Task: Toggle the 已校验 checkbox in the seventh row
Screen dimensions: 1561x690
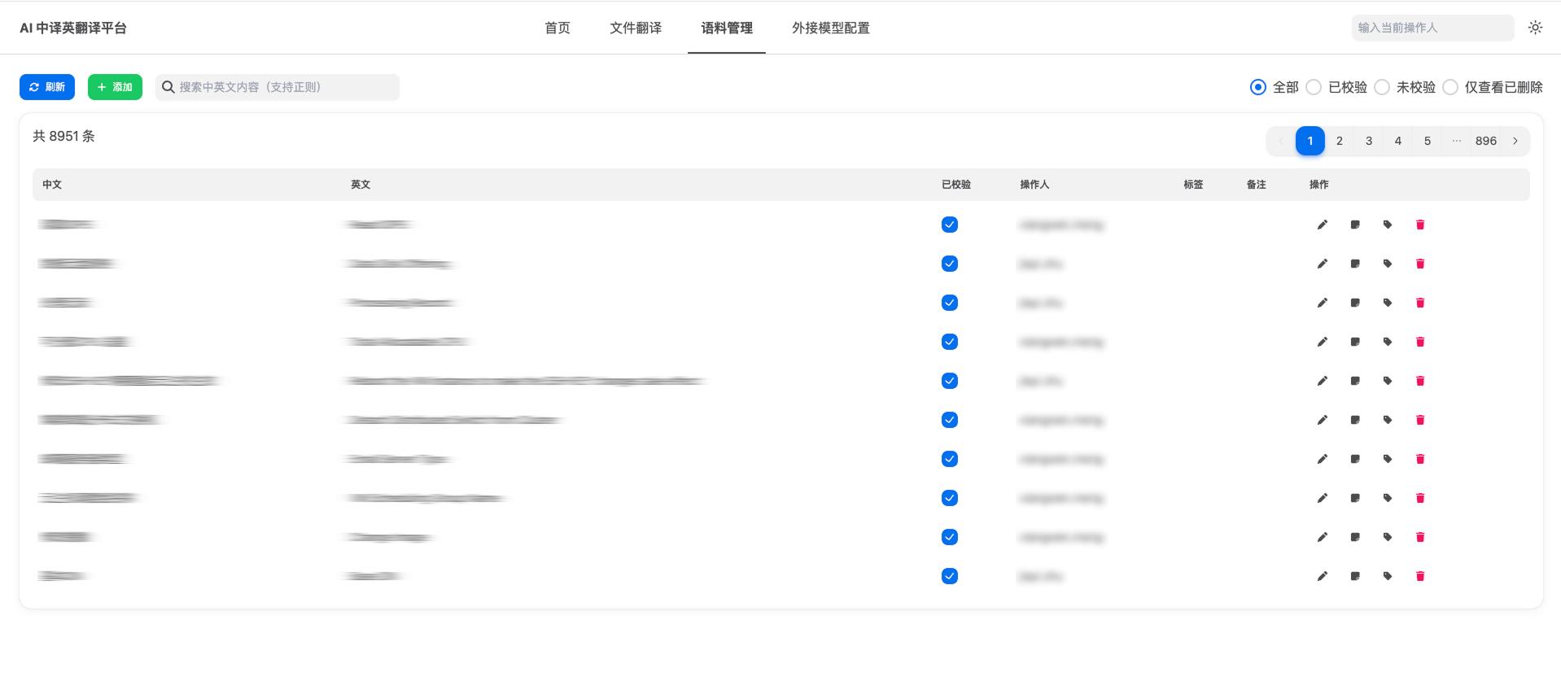Action: [x=950, y=459]
